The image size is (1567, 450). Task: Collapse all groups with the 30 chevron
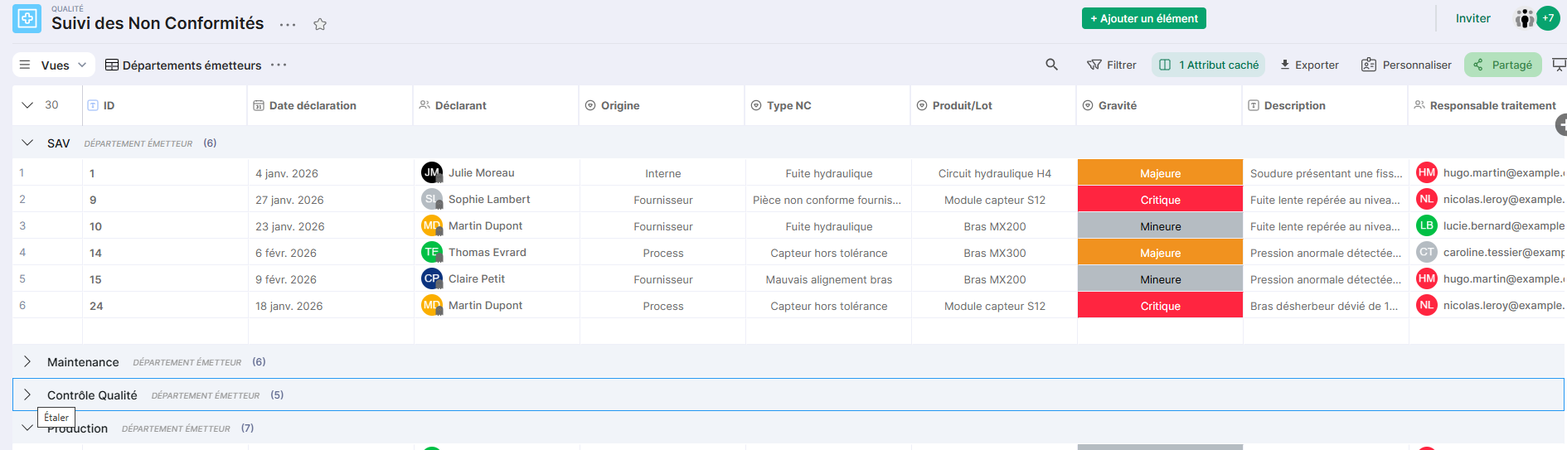tap(27, 105)
